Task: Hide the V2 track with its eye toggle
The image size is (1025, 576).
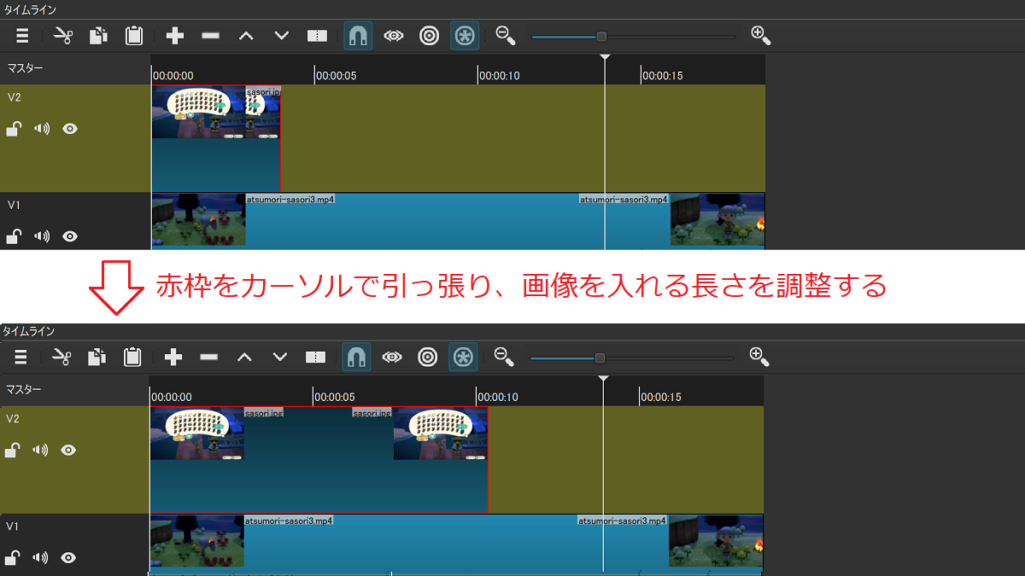Action: (x=69, y=128)
